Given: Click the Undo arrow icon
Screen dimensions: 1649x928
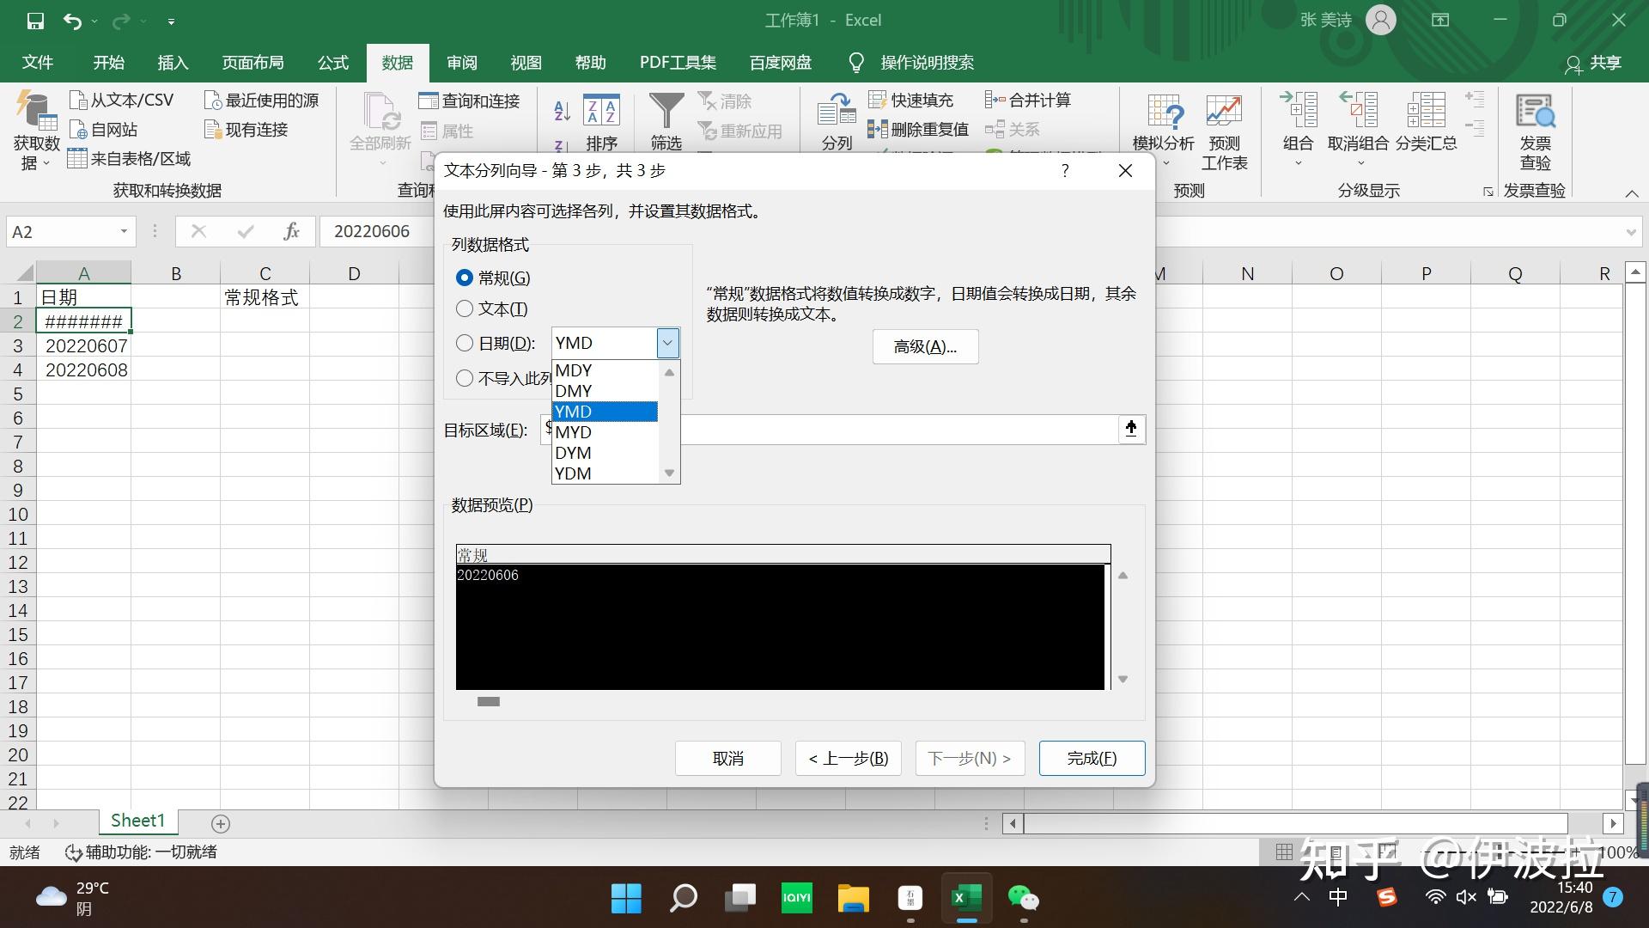Looking at the screenshot, I should [72, 21].
